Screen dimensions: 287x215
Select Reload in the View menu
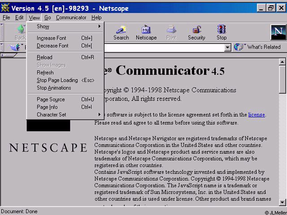pos(65,57)
